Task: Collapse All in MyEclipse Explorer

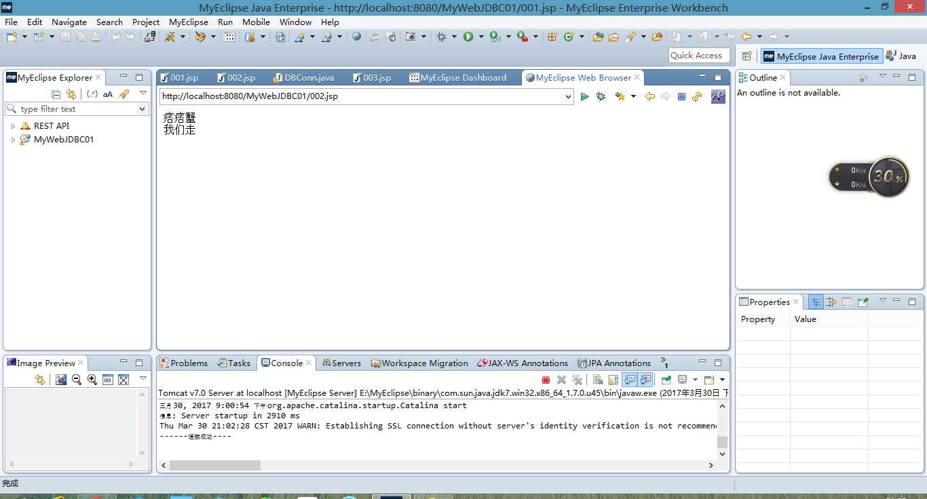Action: coord(56,94)
